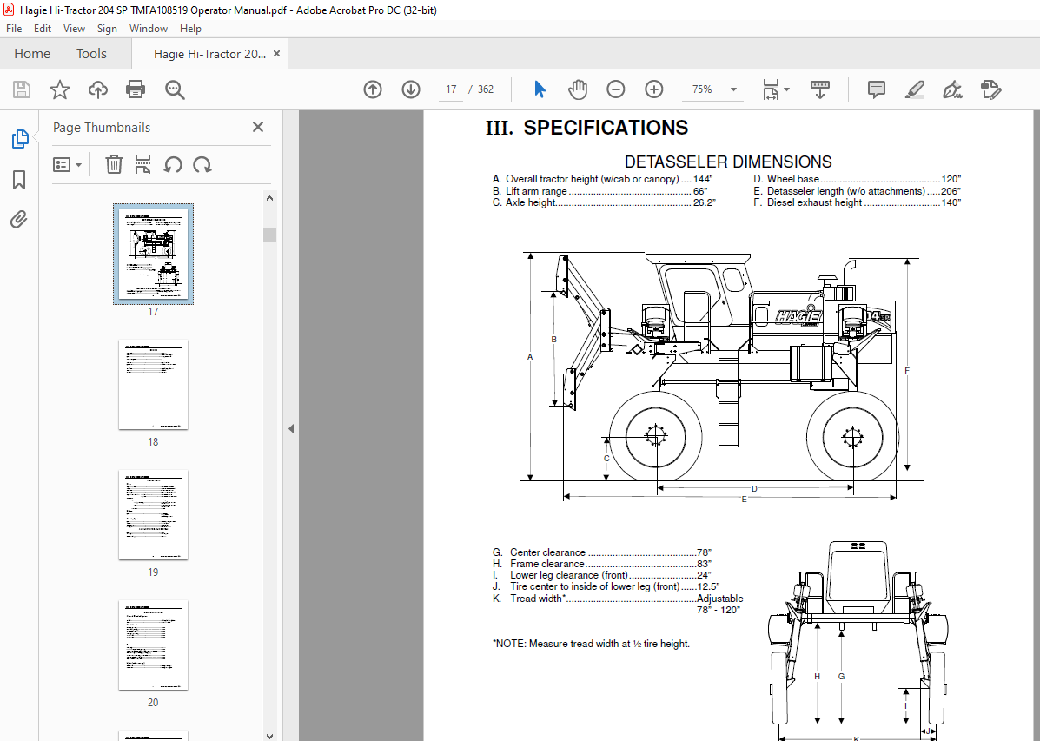Image resolution: width=1040 pixels, height=741 pixels.
Task: Collapse the navigation pane arrow
Action: (291, 428)
